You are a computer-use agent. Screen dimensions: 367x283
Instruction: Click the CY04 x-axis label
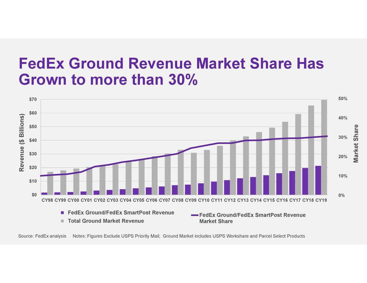click(x=126, y=200)
